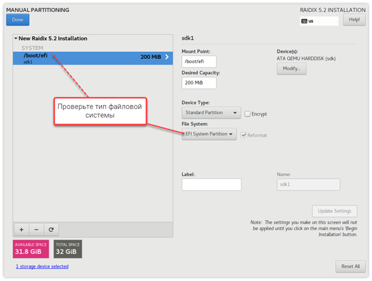Click the arrow on the /boot/efi row
Viewport: 372px width, 281px height.
click(167, 57)
